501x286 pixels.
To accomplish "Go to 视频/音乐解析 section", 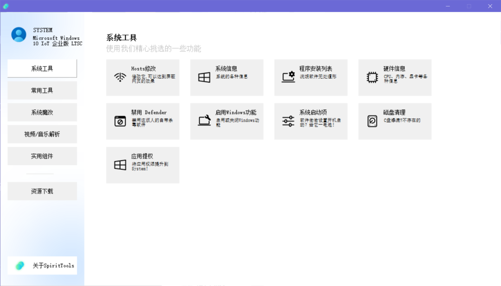I will tap(42, 134).
